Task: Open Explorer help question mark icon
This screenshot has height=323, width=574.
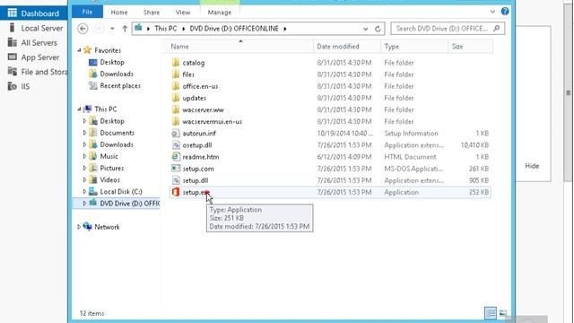Action: coord(505,12)
